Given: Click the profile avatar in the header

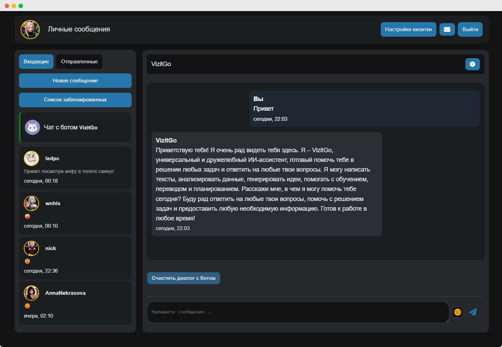Looking at the screenshot, I should tap(30, 29).
